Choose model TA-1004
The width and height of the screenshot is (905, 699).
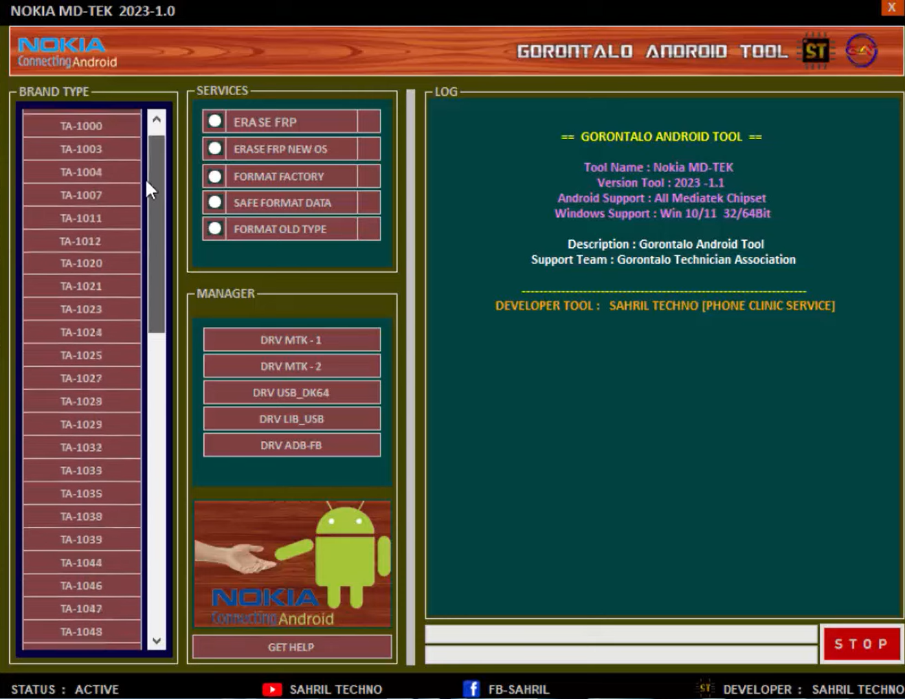pos(82,172)
